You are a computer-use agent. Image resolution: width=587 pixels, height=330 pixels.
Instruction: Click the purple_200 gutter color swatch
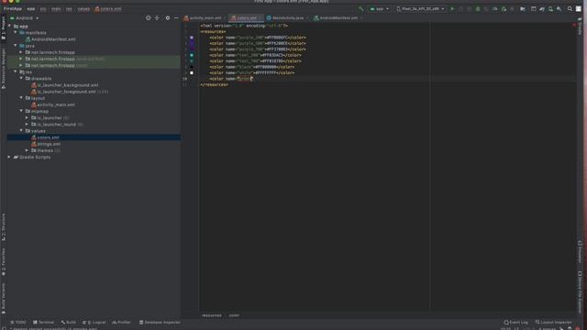pos(192,38)
